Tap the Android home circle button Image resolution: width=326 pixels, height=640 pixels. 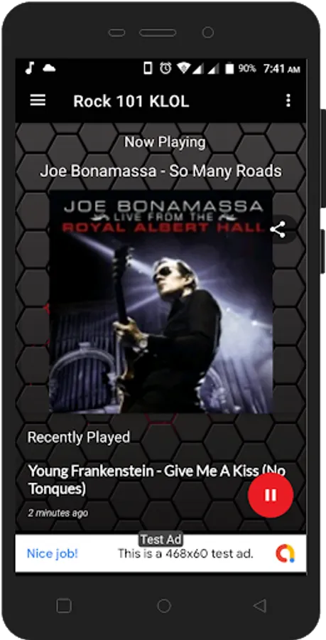coord(164,606)
